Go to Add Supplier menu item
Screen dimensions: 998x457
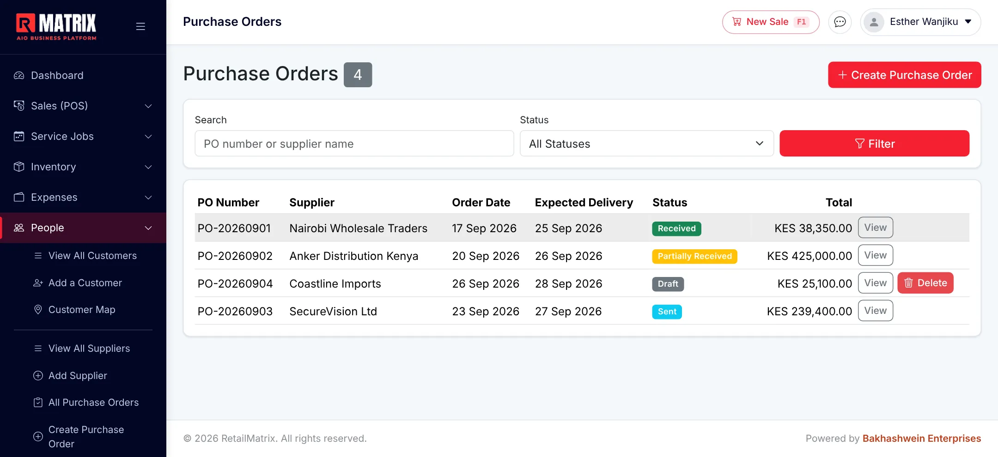pyautogui.click(x=78, y=376)
